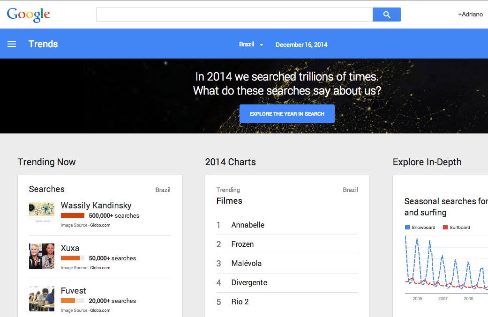Click Explore the Year in Search button

point(287,114)
